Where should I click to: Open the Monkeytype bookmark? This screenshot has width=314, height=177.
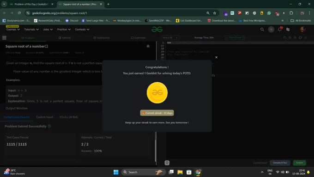click(127, 21)
